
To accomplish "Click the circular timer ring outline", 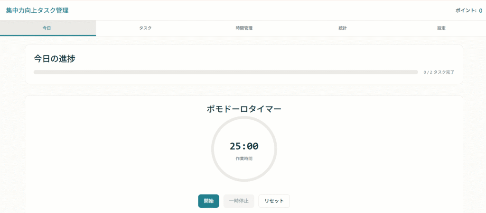I will tap(213, 149).
